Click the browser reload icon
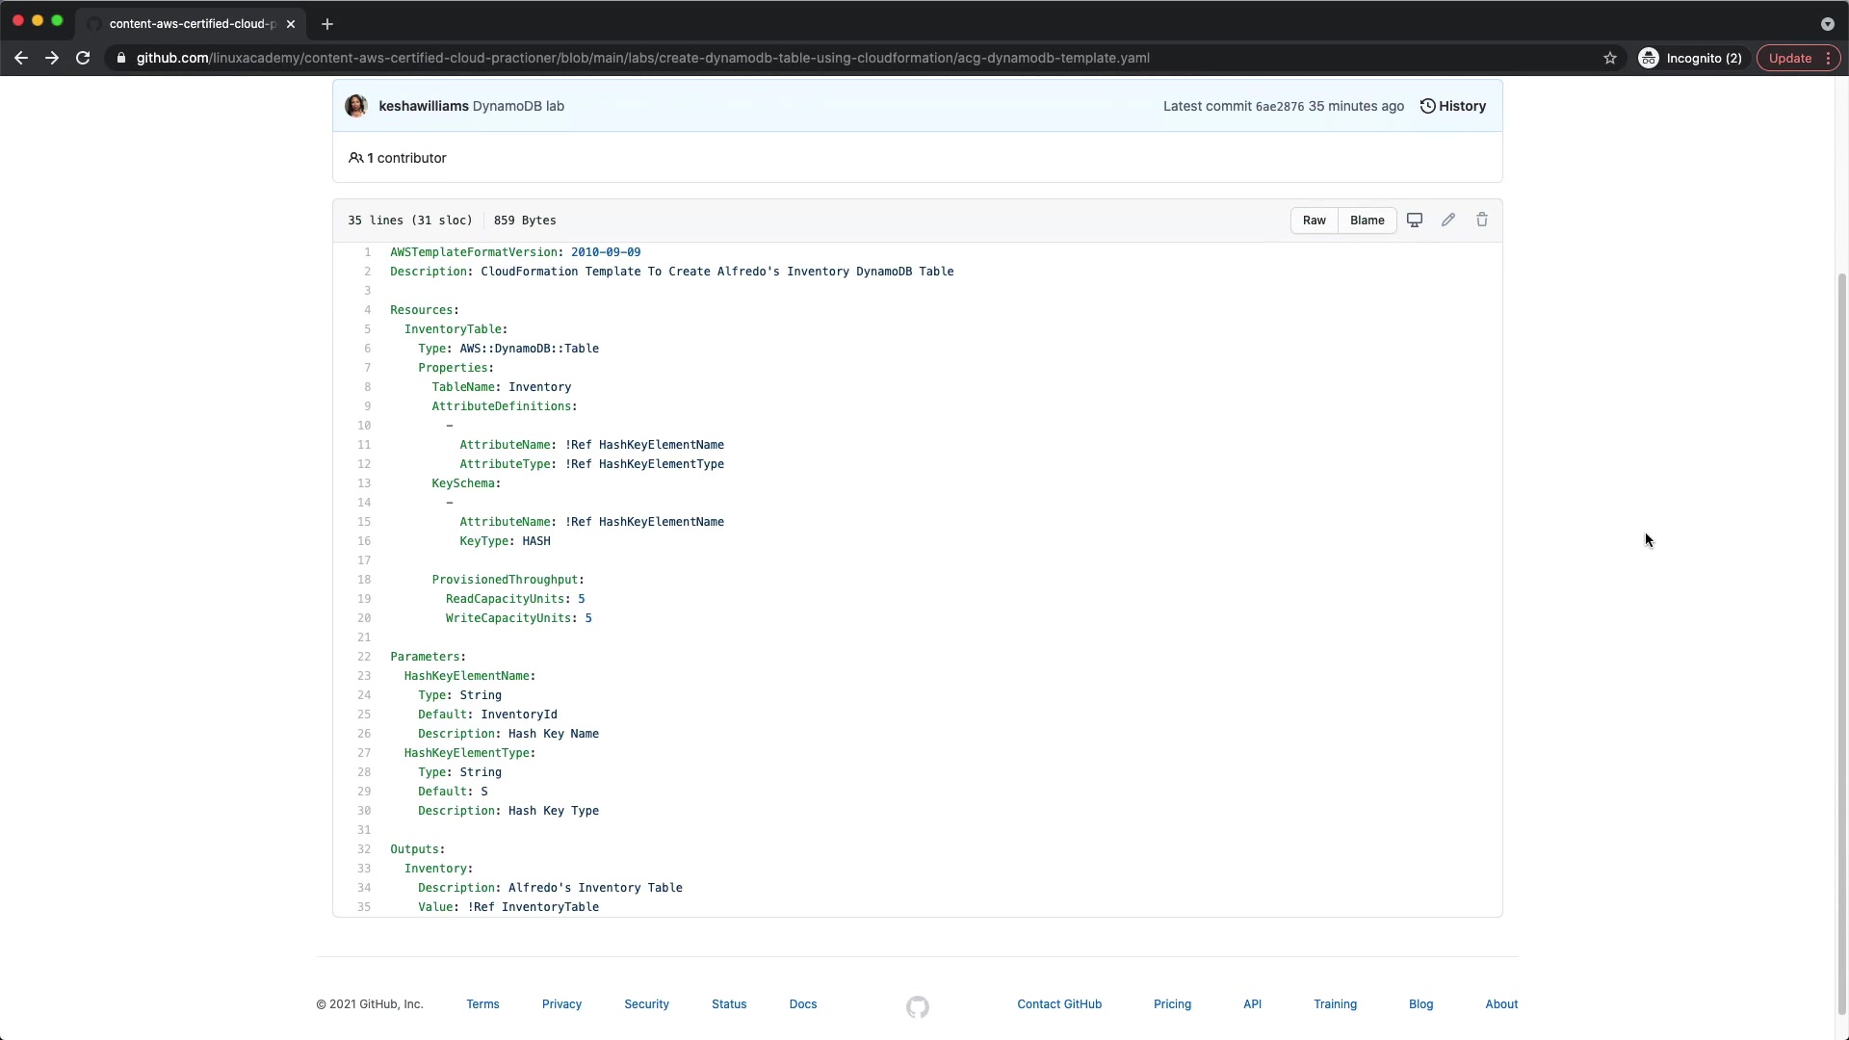 [x=83, y=58]
